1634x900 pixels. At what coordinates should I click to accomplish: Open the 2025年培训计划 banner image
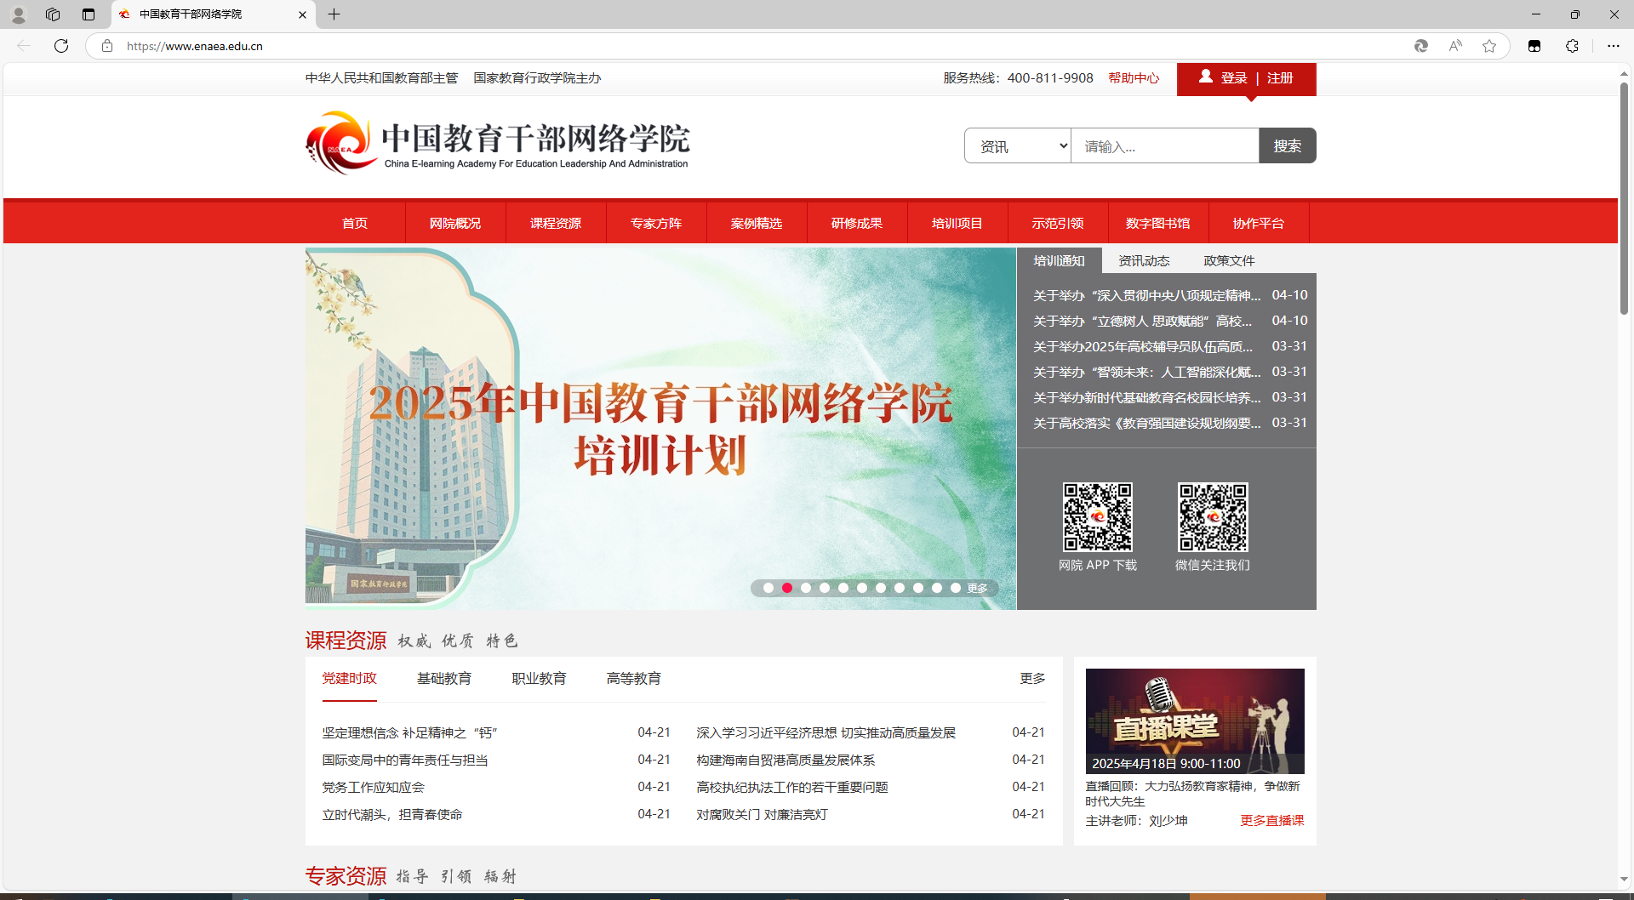tap(660, 428)
